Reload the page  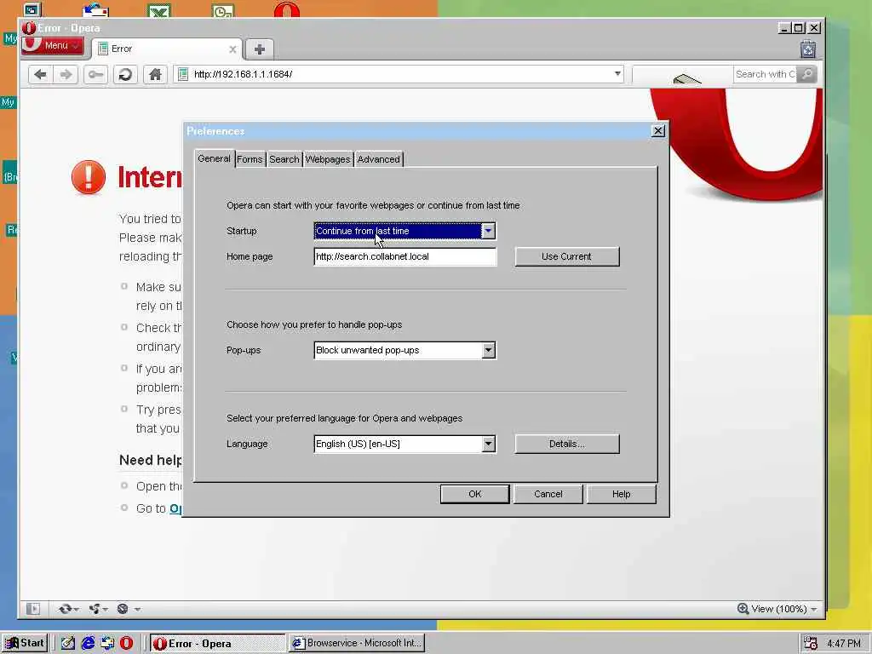[x=126, y=75]
